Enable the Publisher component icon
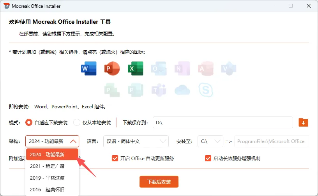The height and width of the screenshot is (196, 318). [x=136, y=90]
